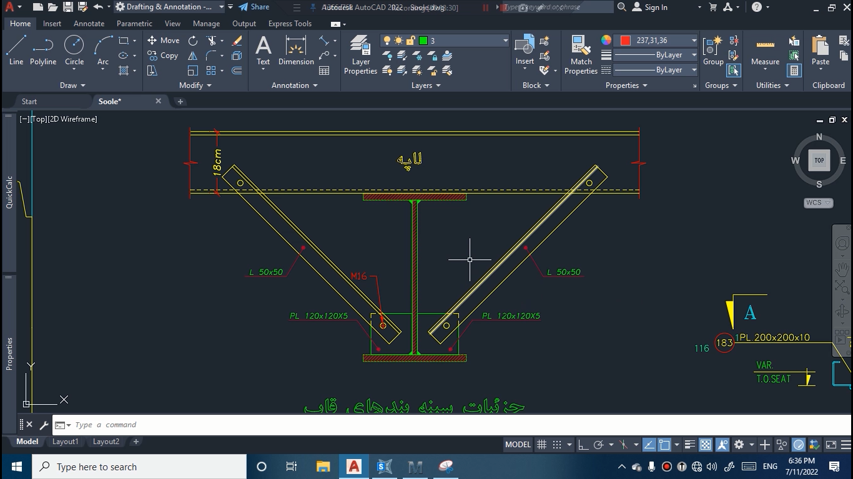Image resolution: width=853 pixels, height=479 pixels.
Task: Switch to the Start file tab
Action: 29,101
